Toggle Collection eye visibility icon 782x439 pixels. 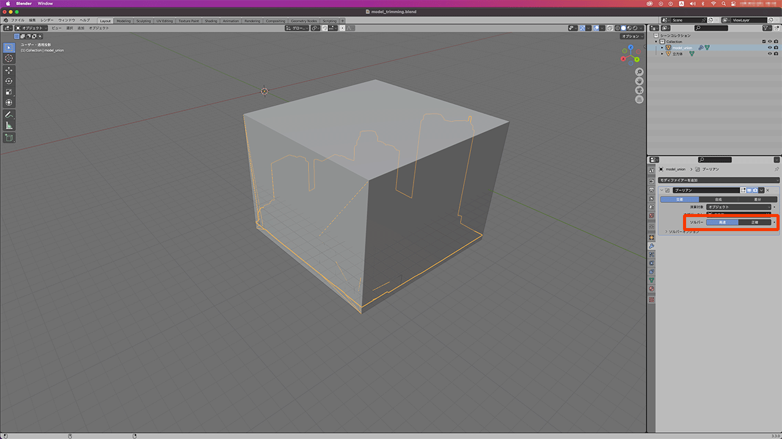click(x=770, y=41)
